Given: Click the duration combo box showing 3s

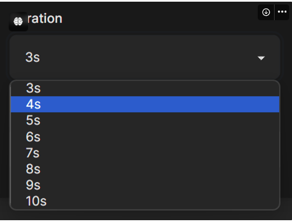Looking at the screenshot, I should pos(145,57).
